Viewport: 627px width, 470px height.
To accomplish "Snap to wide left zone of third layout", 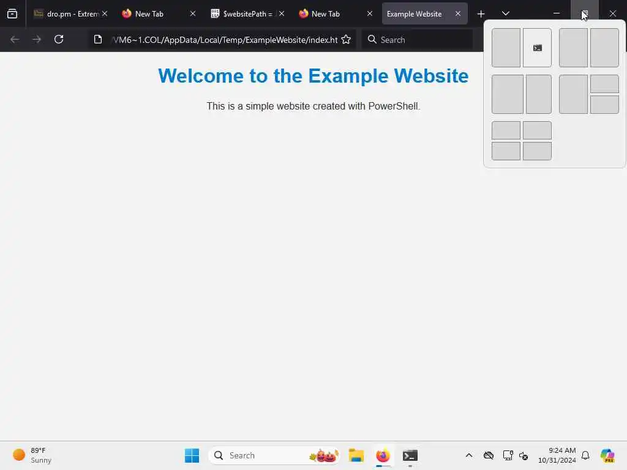I will tap(508, 94).
